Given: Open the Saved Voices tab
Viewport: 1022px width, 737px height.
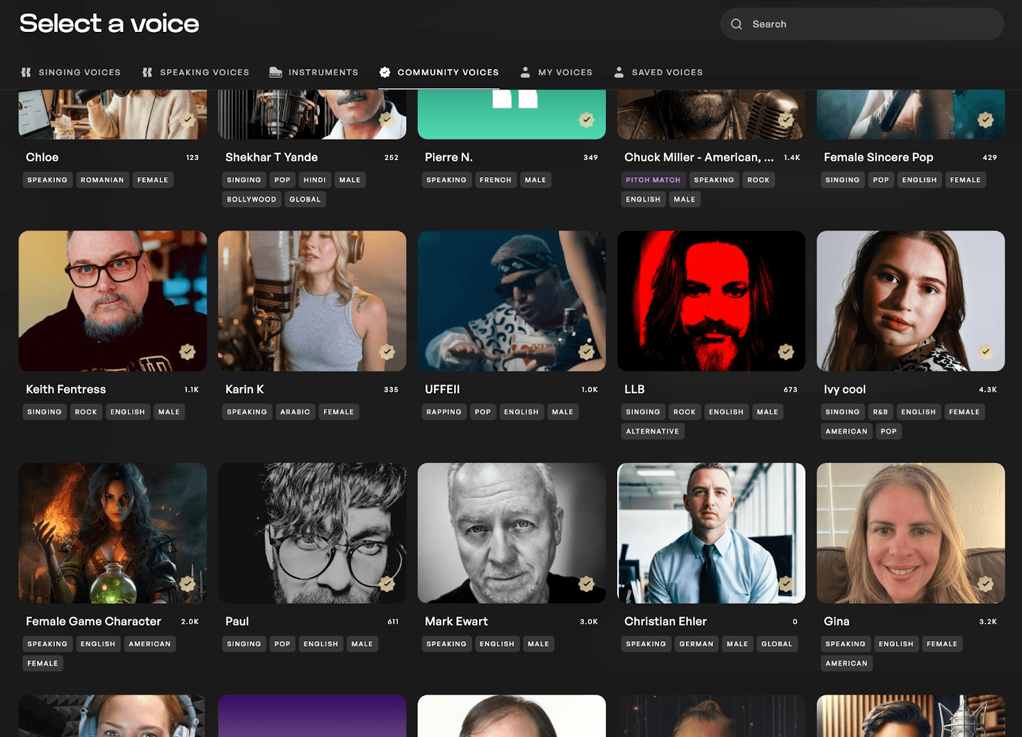Looking at the screenshot, I should tap(667, 72).
